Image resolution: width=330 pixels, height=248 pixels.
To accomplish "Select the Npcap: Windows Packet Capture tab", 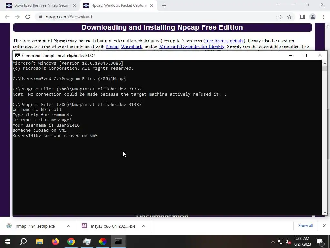I will (118, 5).
